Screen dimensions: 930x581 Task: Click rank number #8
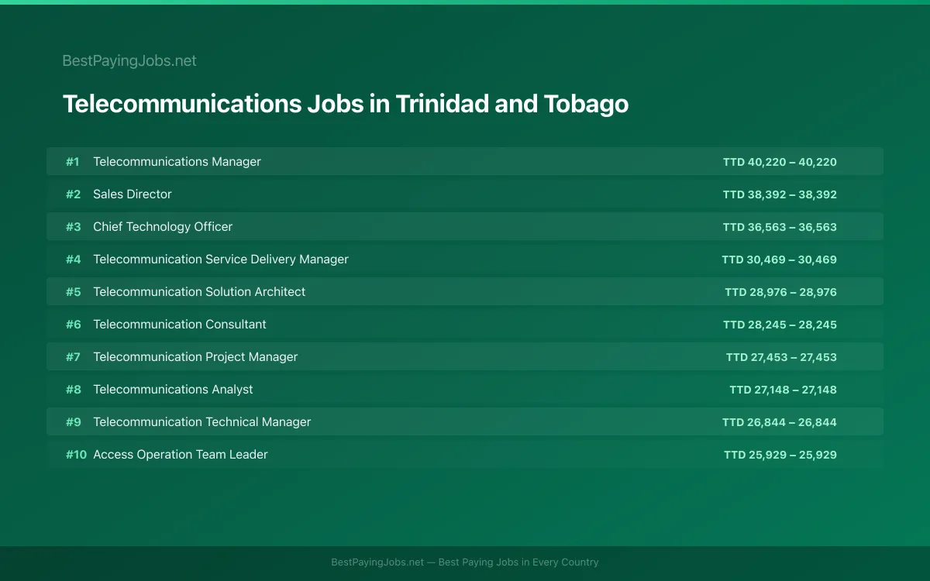73,390
